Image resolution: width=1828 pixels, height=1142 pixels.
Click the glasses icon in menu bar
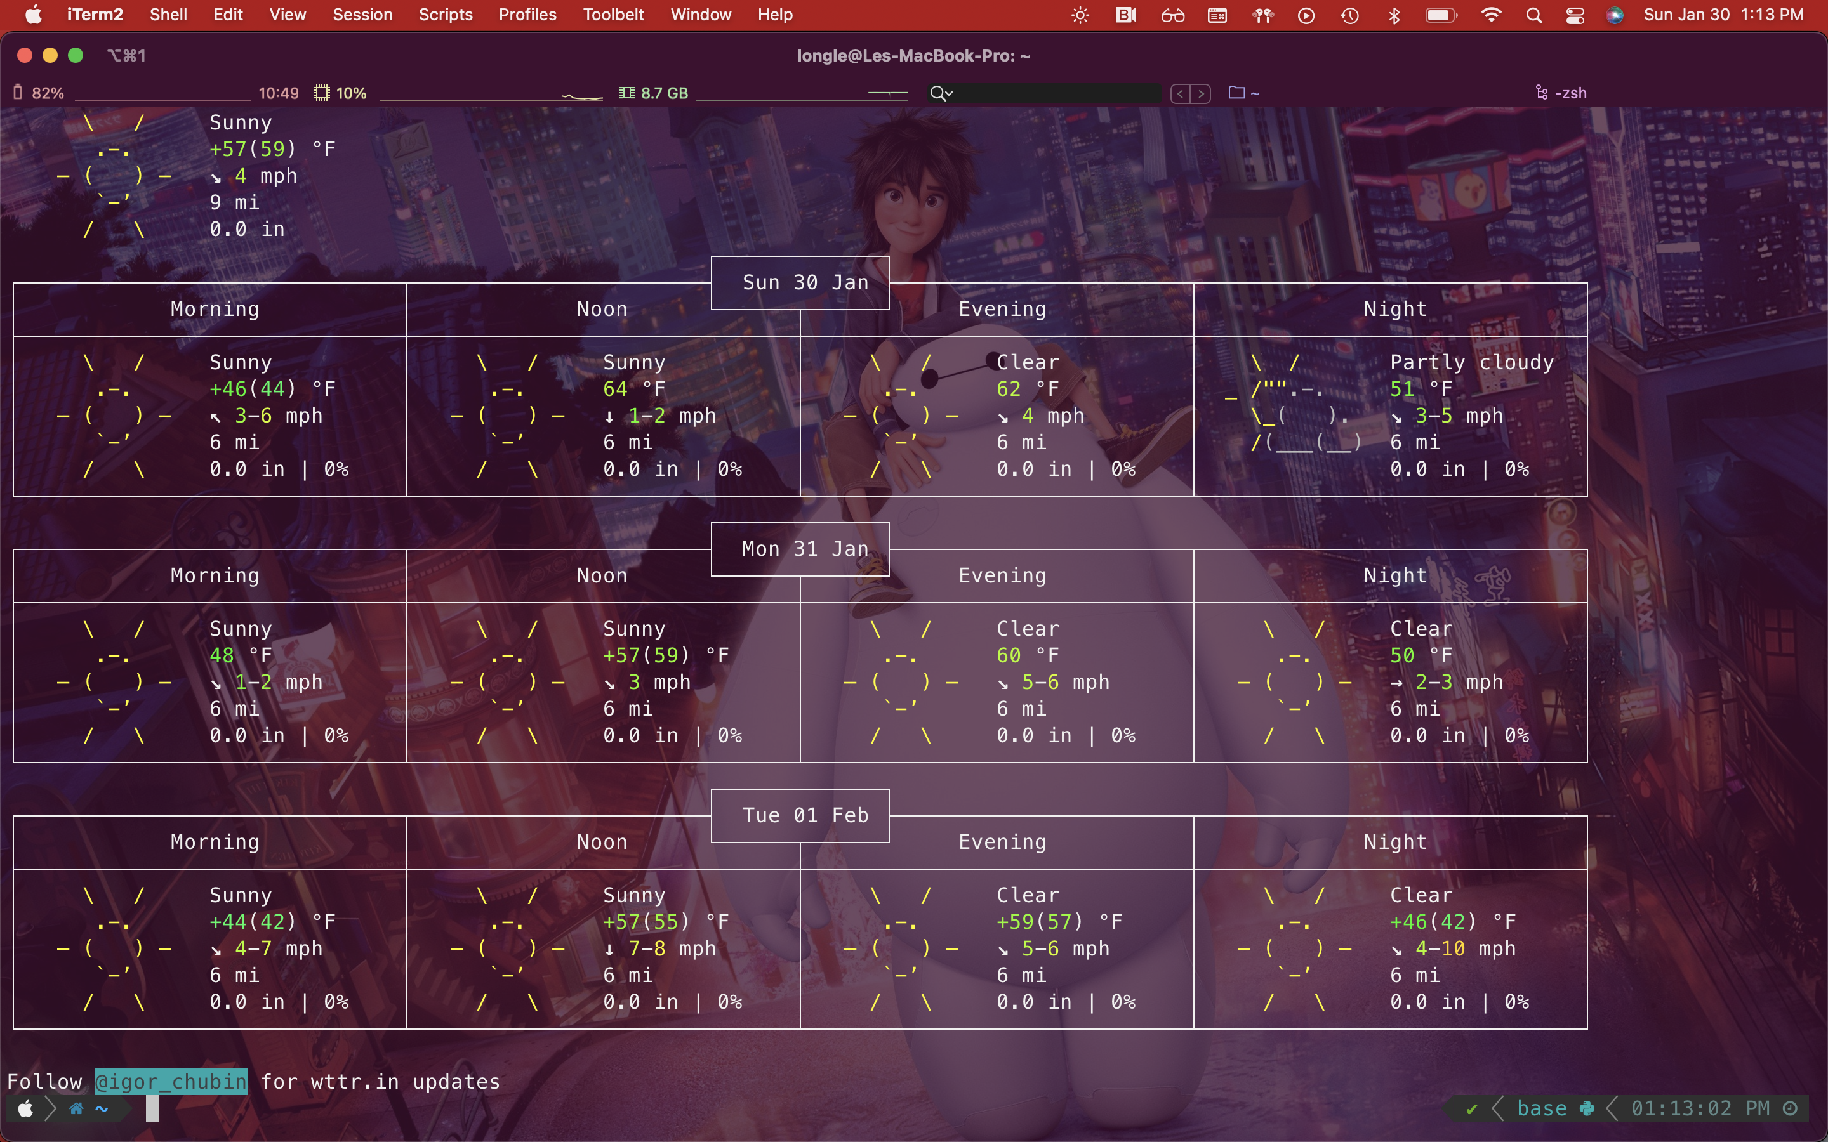point(1172,15)
